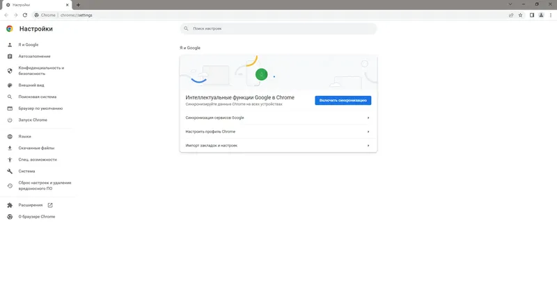Close the Настройки tab
The image size is (557, 301).
[67, 5]
